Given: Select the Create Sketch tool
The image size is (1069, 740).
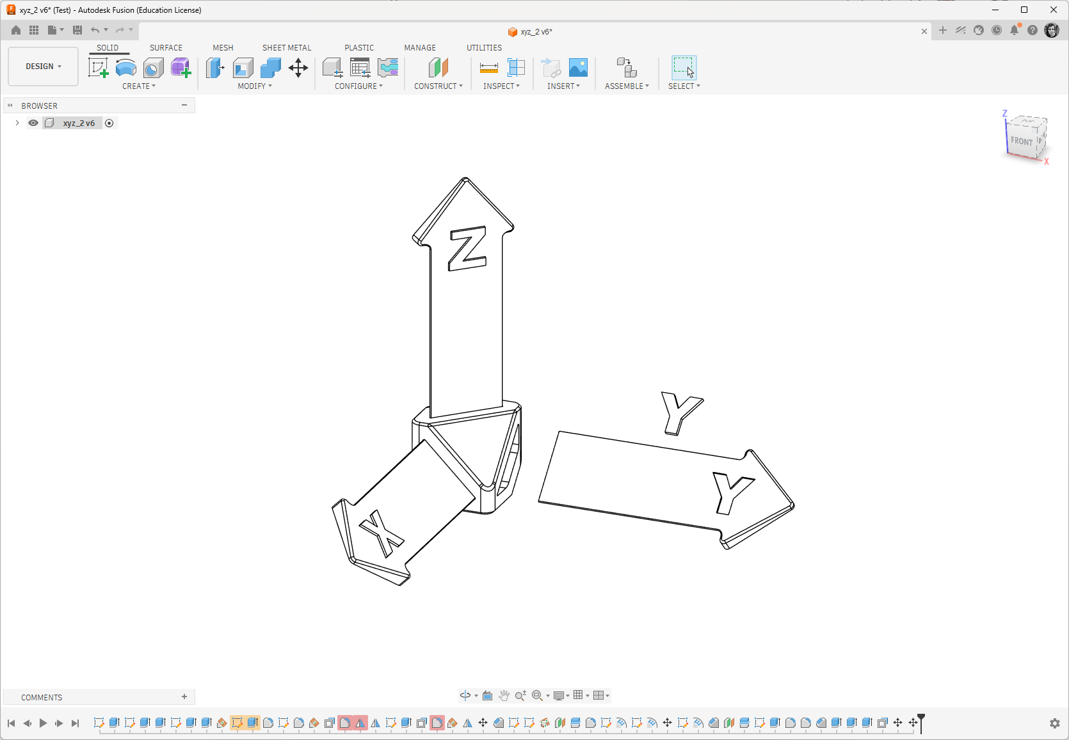Looking at the screenshot, I should pyautogui.click(x=98, y=68).
